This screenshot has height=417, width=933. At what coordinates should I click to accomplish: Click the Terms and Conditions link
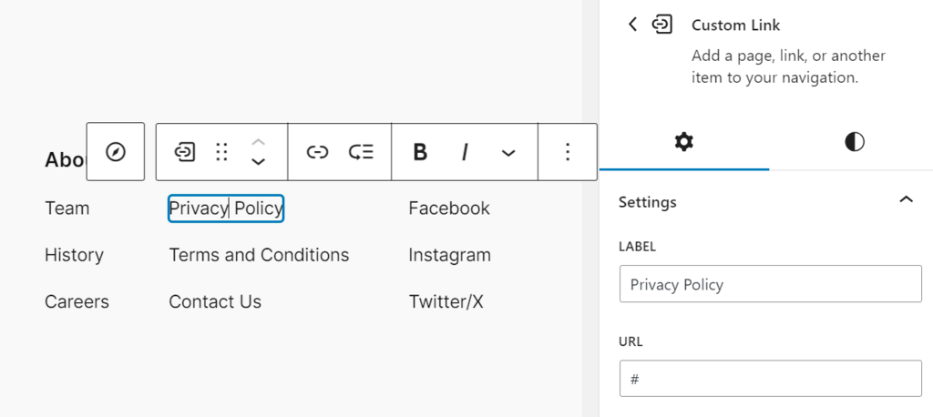(259, 255)
